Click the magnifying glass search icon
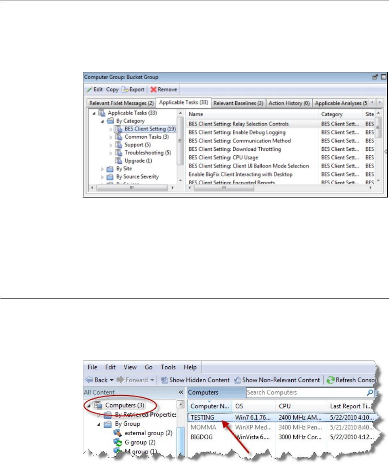The height and width of the screenshot is (464, 389). click(370, 393)
